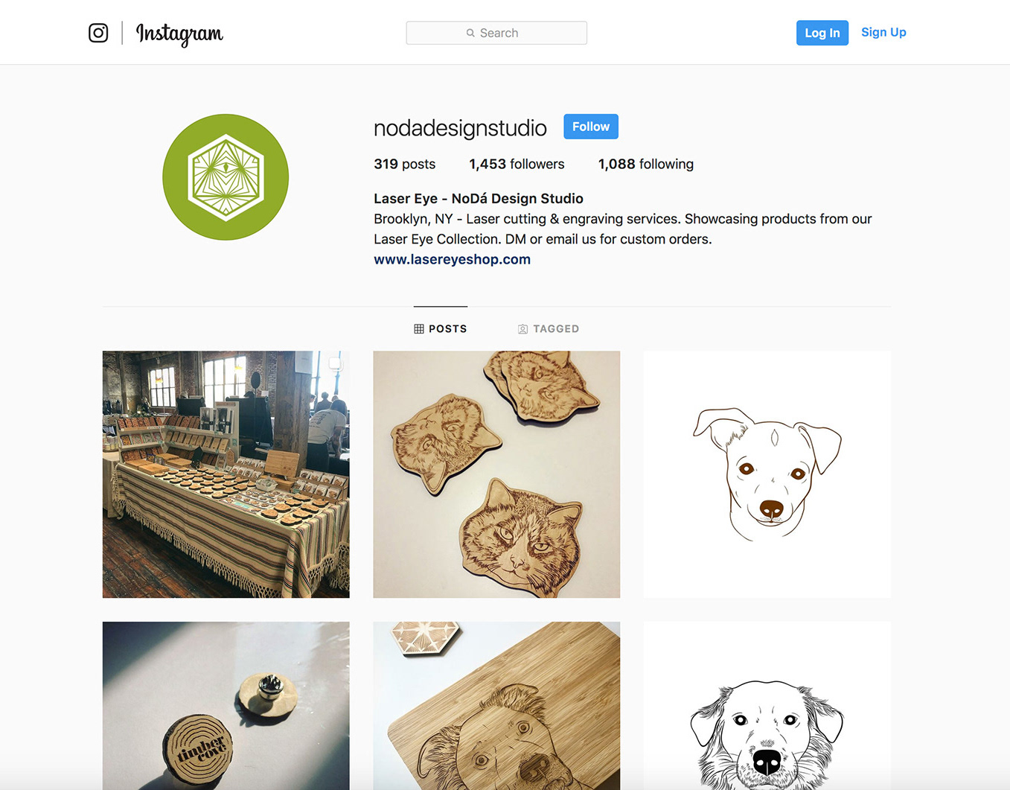Switch to the TAGGED tab
This screenshot has width=1010, height=790.
tap(549, 328)
